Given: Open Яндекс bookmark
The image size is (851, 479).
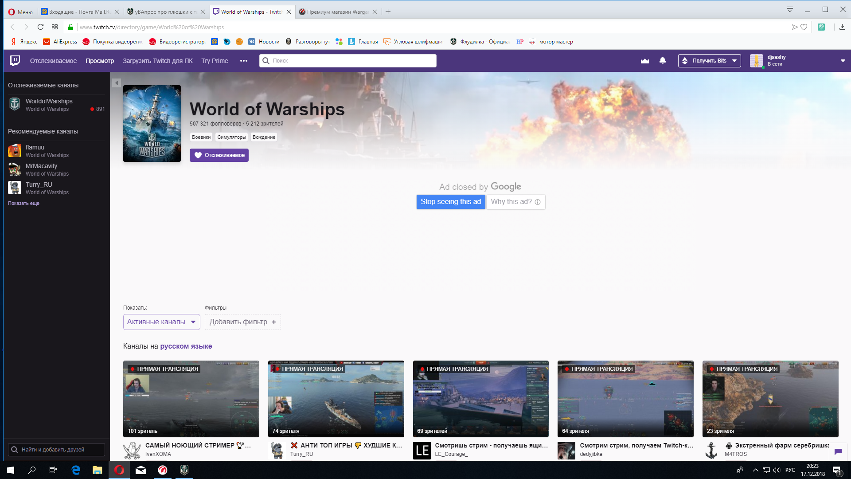Looking at the screenshot, I should 24,42.
